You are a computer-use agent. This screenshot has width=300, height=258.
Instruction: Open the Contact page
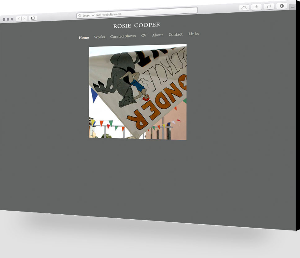175,34
